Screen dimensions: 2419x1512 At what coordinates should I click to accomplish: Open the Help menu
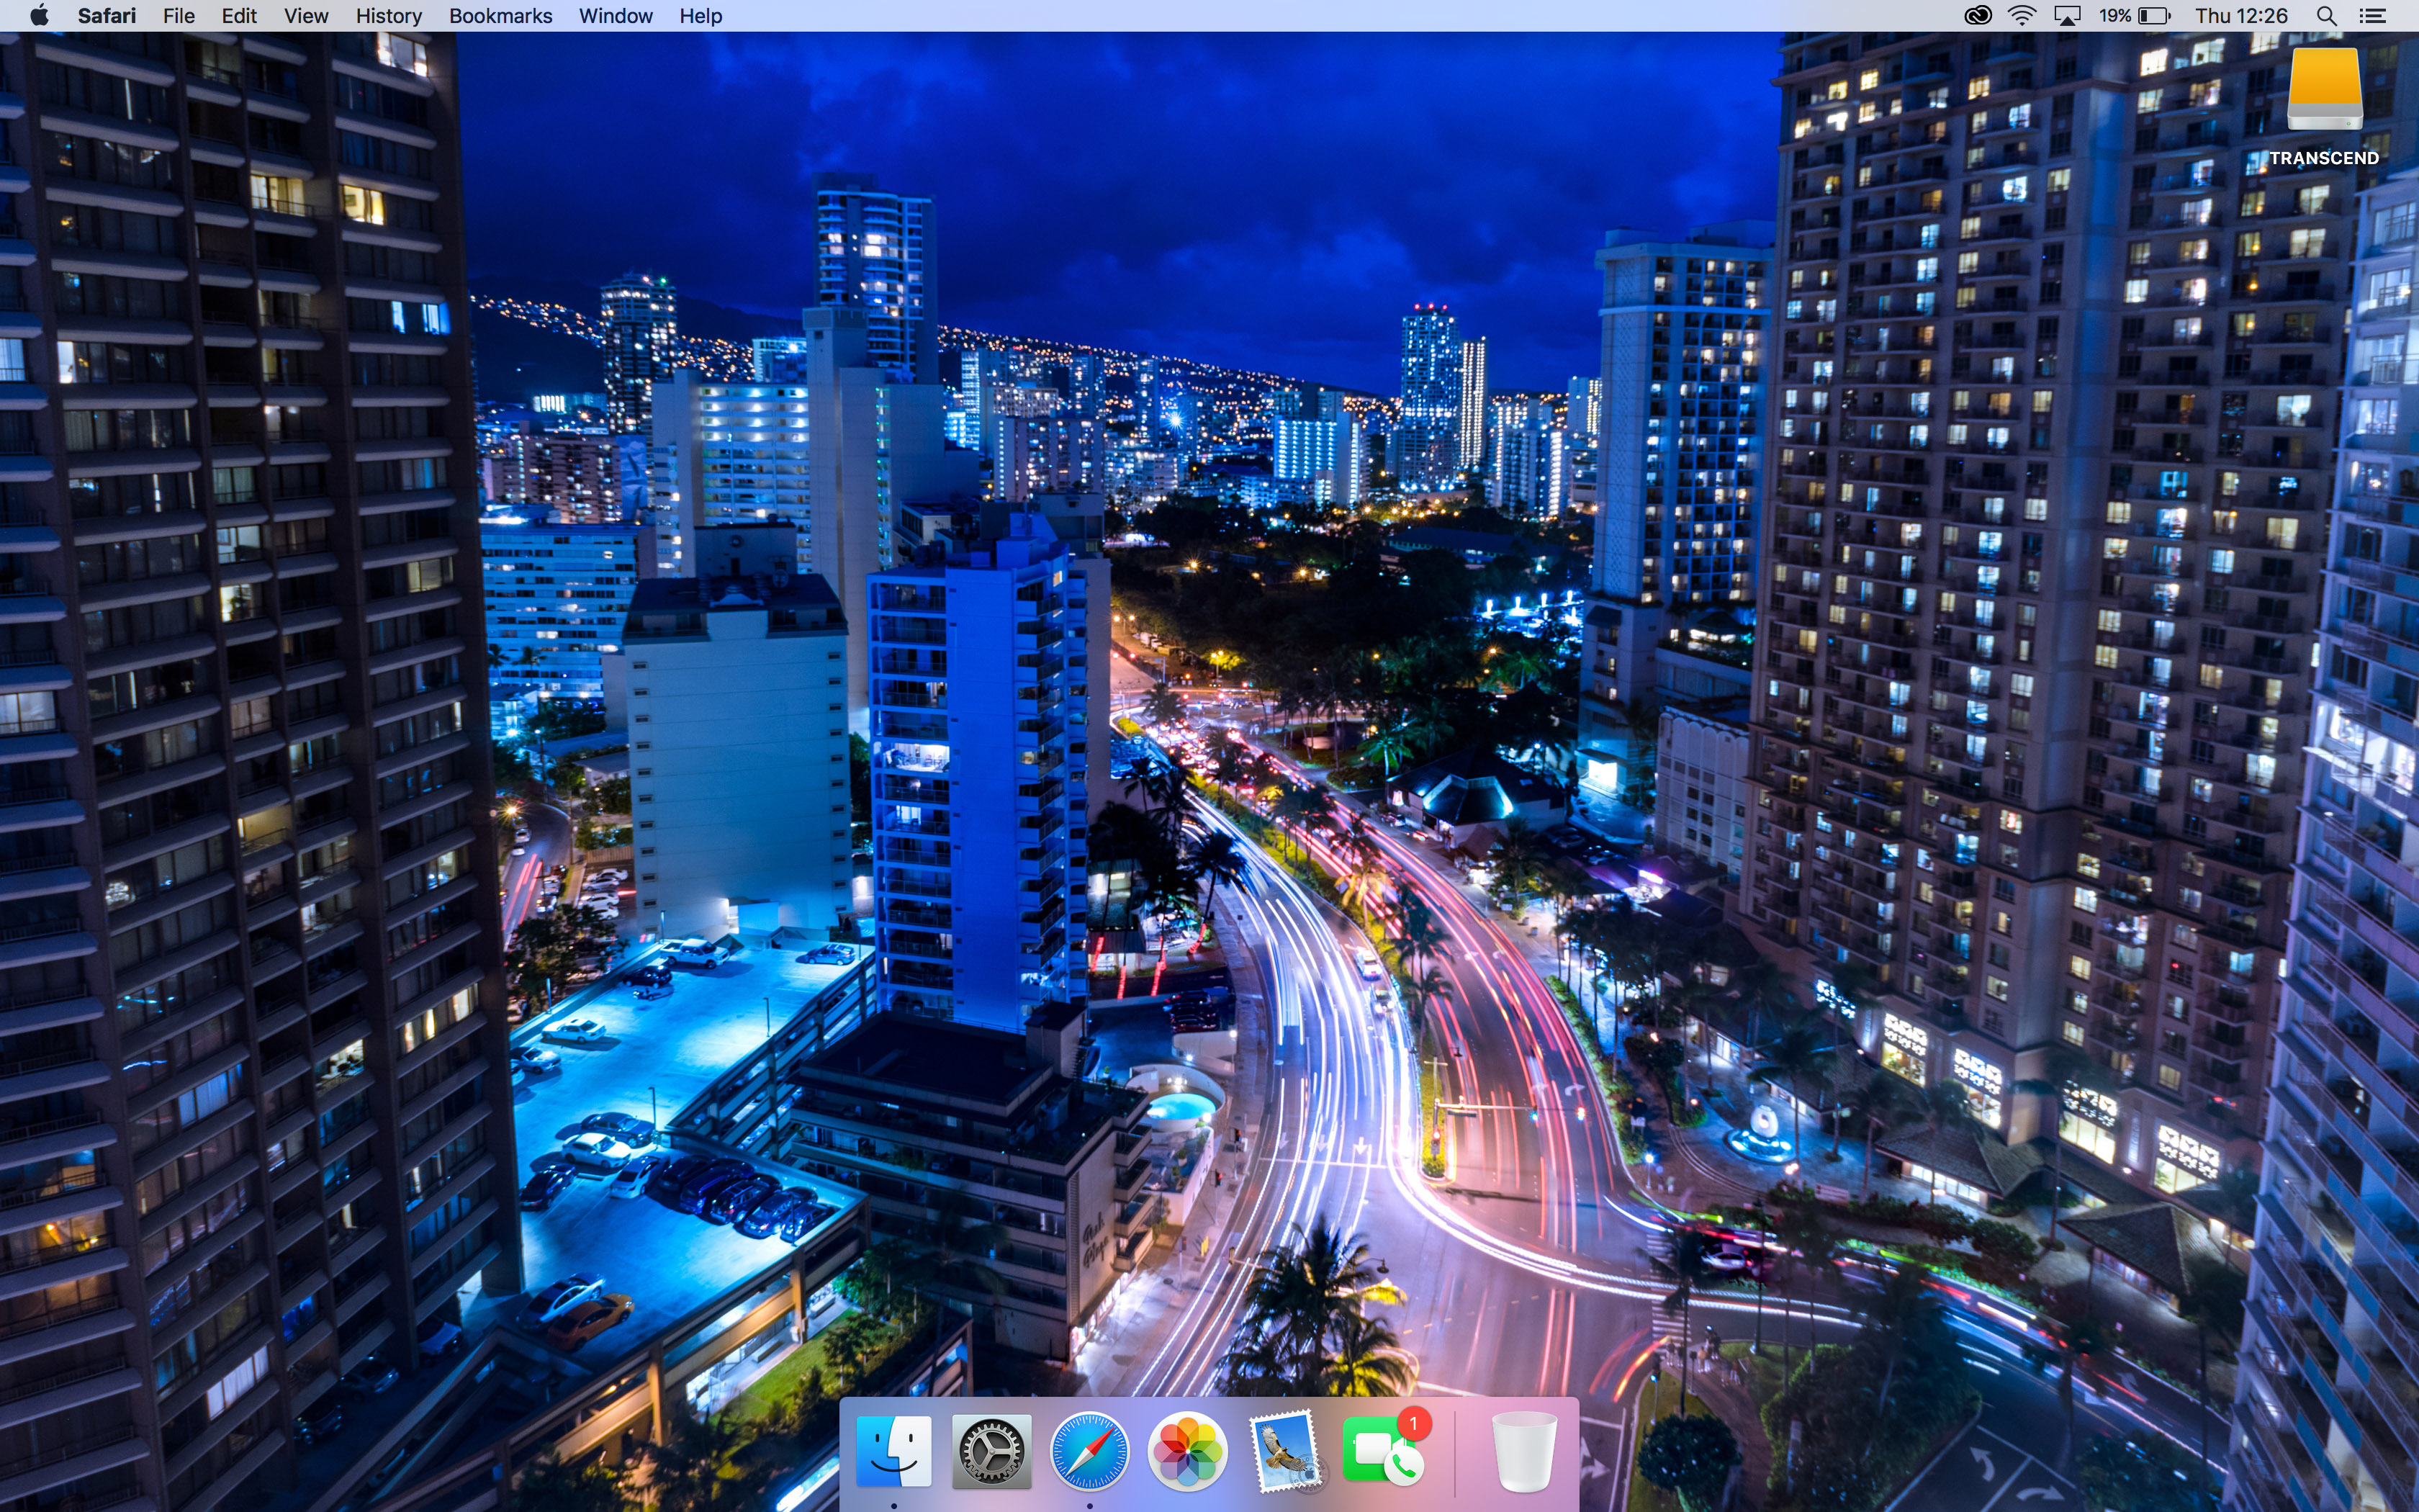click(701, 16)
